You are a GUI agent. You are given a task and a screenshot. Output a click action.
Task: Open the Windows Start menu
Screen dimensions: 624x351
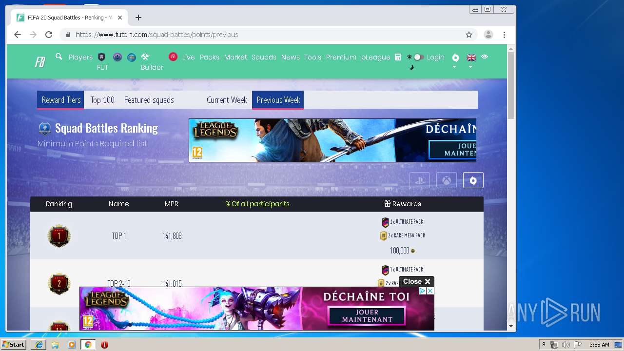[x=14, y=345]
